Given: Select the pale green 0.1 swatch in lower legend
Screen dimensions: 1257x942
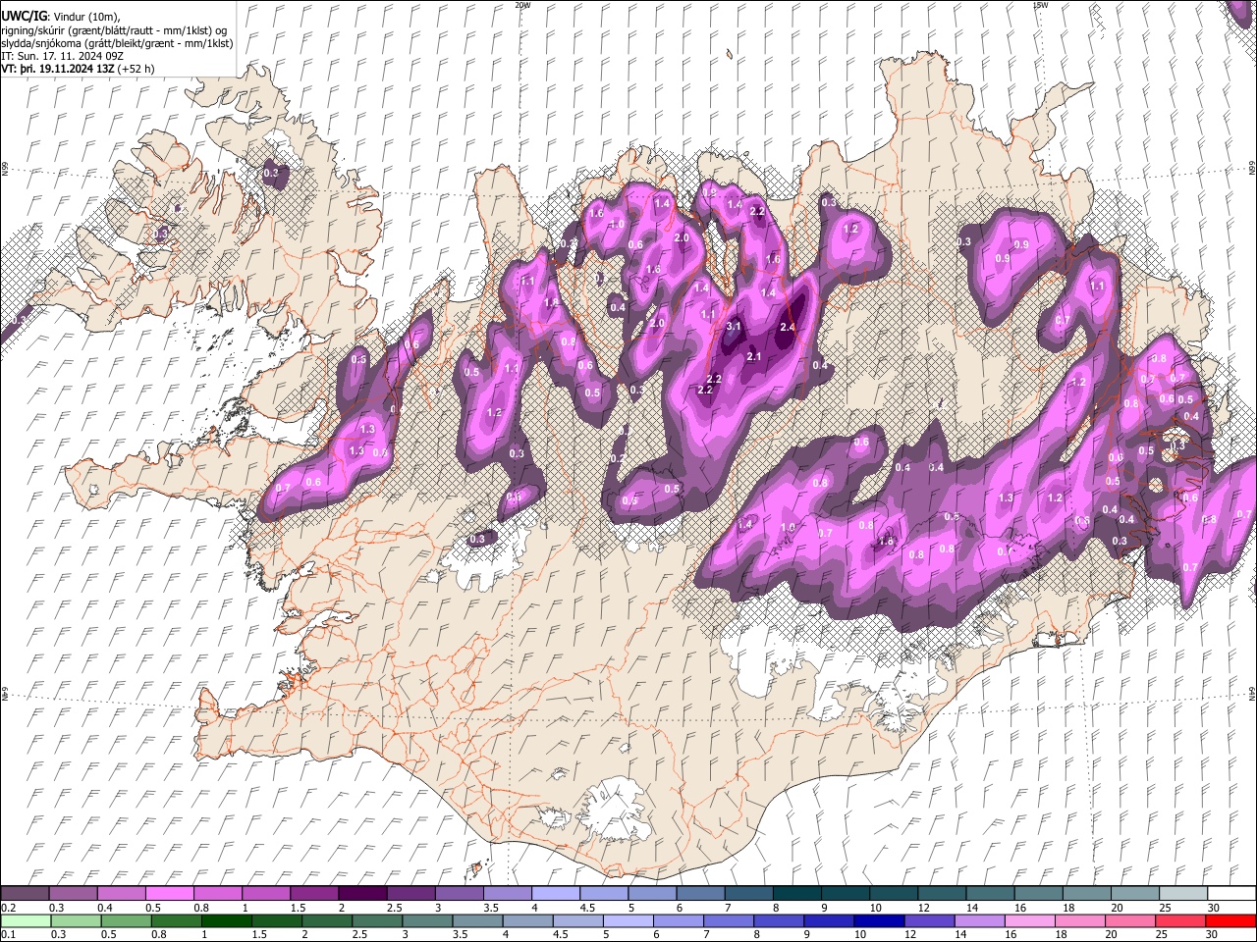Looking at the screenshot, I should (26, 920).
